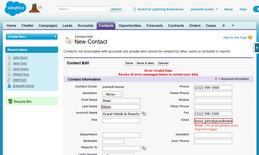Open the Salutation dropdown
The width and height of the screenshot is (259, 155).
[113, 94]
